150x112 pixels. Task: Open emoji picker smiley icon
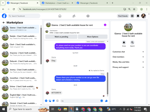pos(102,101)
